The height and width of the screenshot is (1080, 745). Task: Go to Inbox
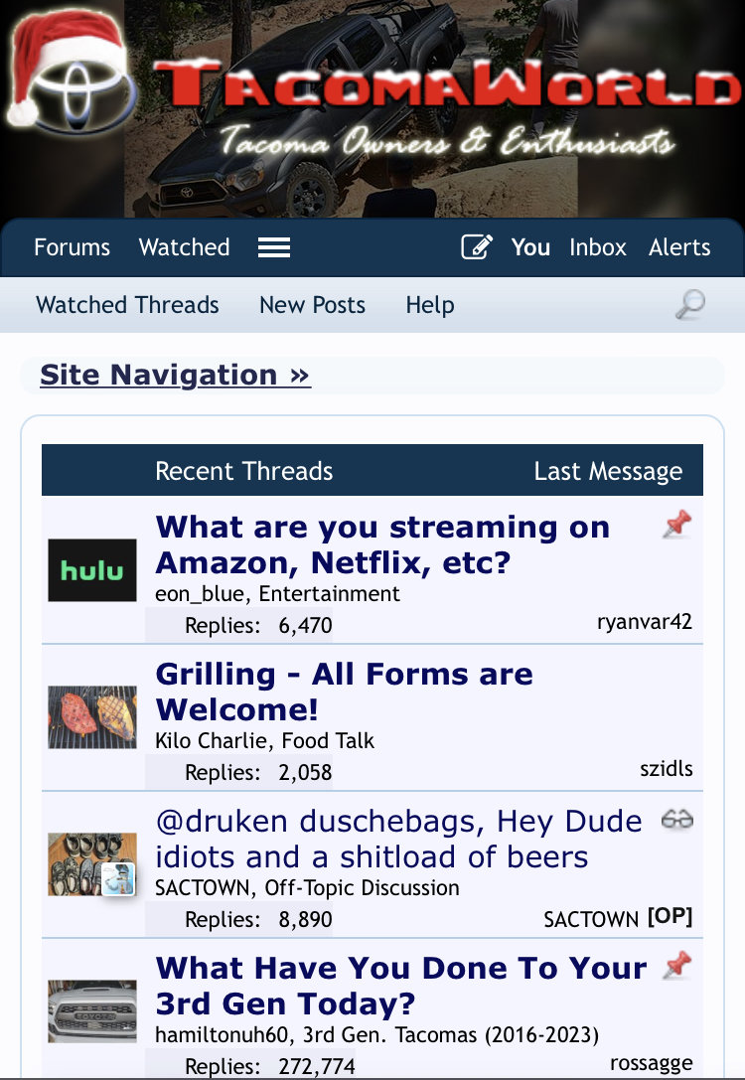click(598, 247)
